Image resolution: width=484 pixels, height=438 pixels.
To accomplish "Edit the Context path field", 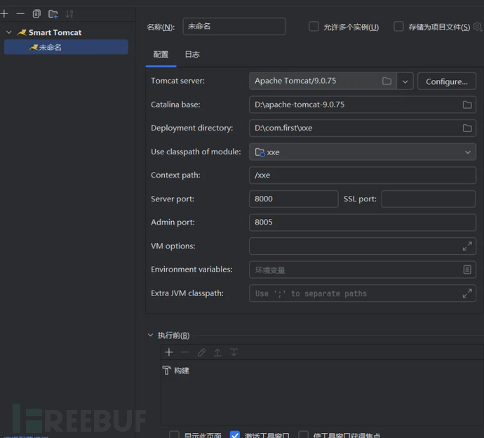I will click(x=363, y=175).
